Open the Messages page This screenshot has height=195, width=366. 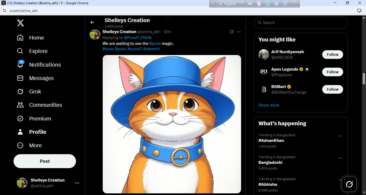click(35, 78)
